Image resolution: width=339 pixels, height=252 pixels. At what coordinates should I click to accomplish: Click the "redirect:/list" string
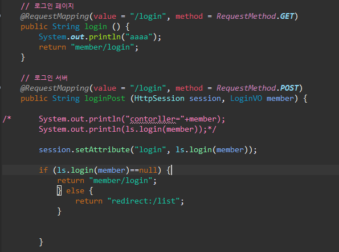[144, 201]
